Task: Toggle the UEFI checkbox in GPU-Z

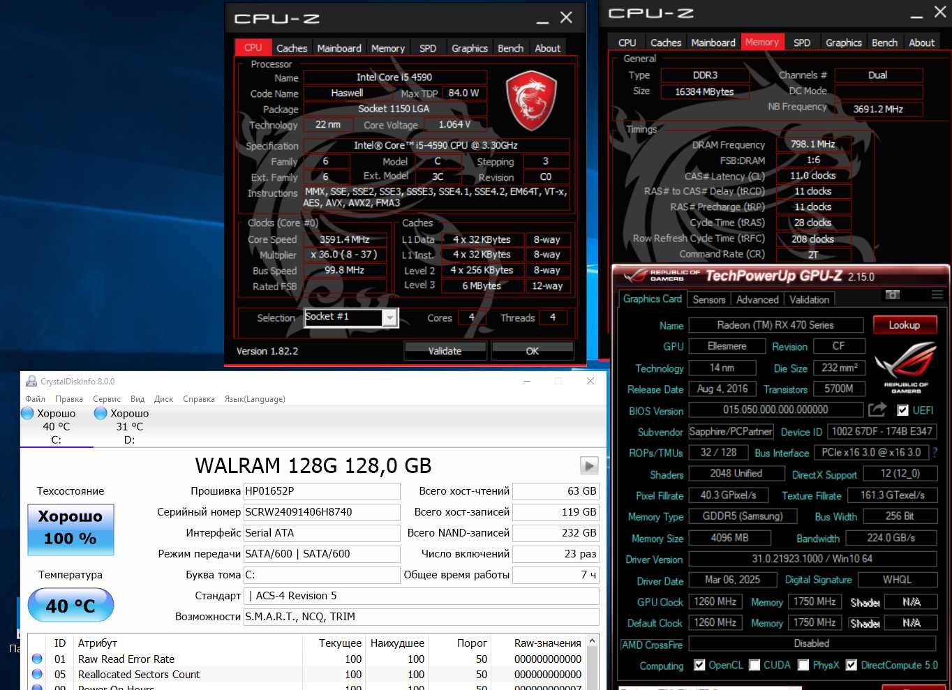Action: click(x=902, y=410)
